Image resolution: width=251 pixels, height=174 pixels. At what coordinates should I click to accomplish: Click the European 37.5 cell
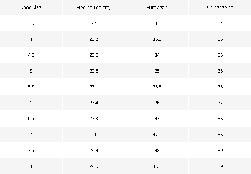tap(157, 134)
